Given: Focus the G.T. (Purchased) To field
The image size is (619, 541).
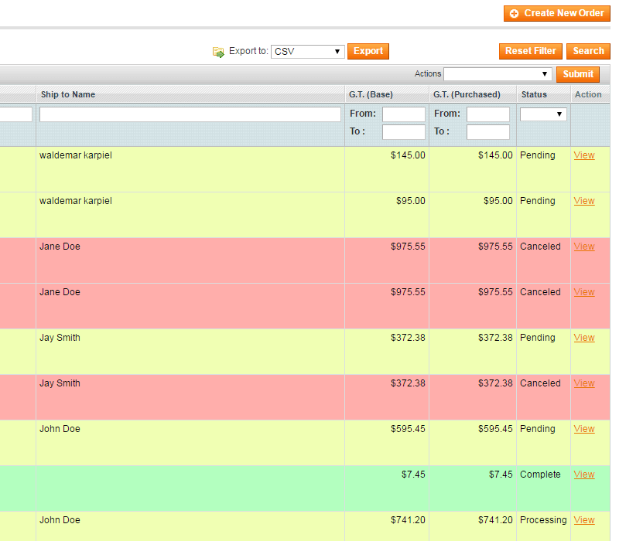Looking at the screenshot, I should (487, 132).
